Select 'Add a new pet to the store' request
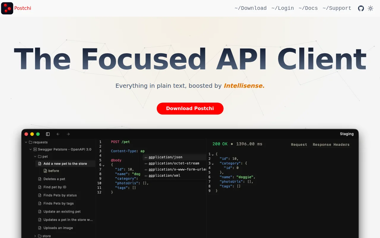Image resolution: width=380 pixels, height=238 pixels. tap(65, 164)
